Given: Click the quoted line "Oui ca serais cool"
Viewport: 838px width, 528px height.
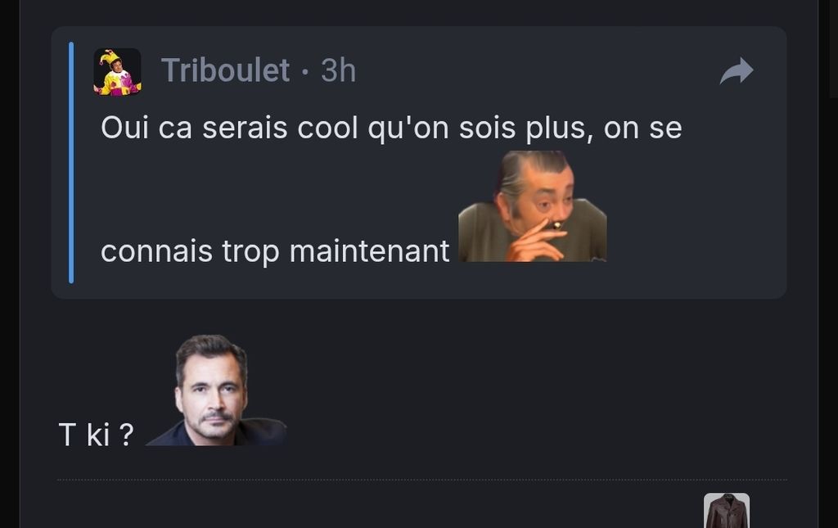Looking at the screenshot, I should tap(229, 128).
